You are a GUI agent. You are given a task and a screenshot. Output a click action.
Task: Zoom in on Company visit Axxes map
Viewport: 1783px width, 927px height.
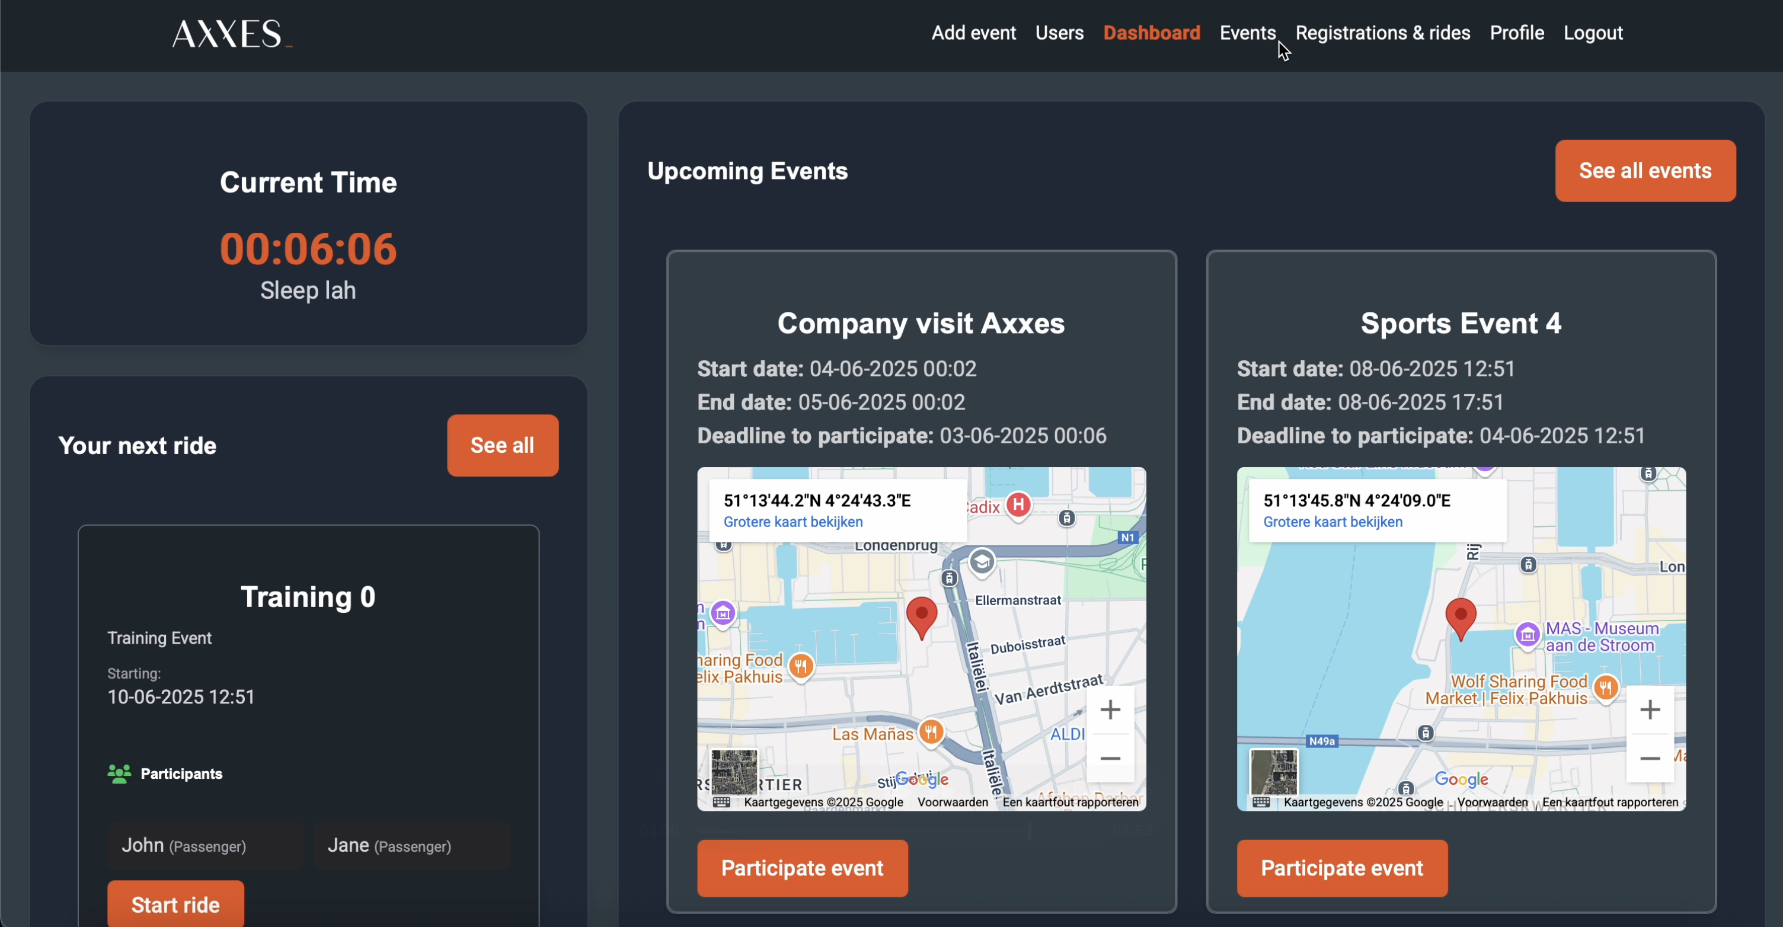[x=1110, y=709]
